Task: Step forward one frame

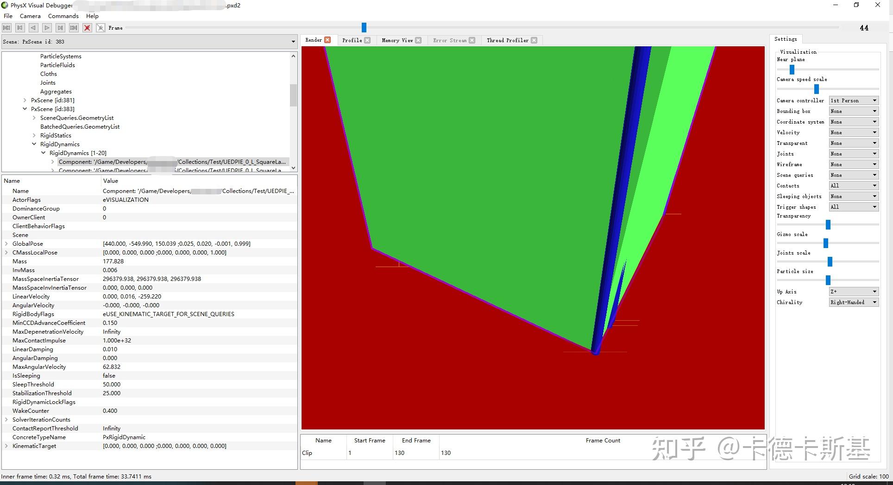Action: tap(60, 28)
